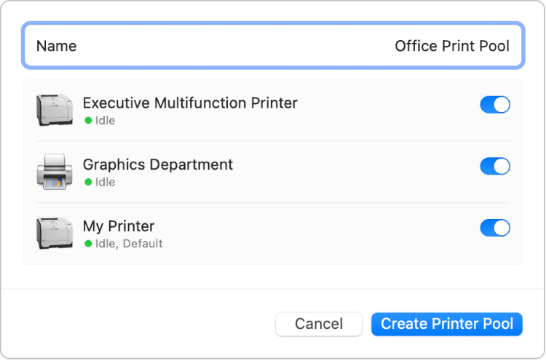
Task: Select the Executive Multifunction Printer name
Action: (x=190, y=103)
